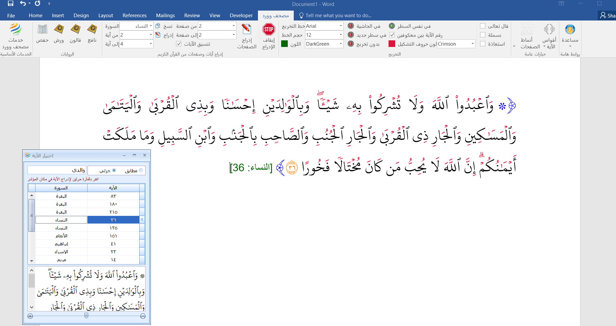Click the Undo arrow icon

pos(23,4)
